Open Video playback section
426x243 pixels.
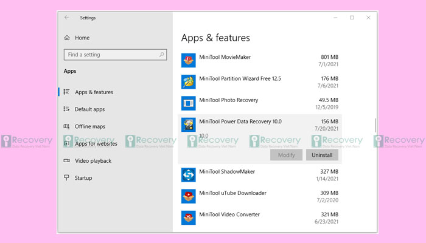tap(93, 161)
